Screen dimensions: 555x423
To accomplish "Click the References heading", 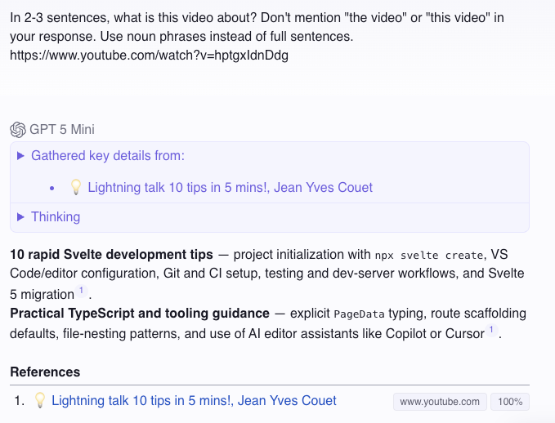I will tap(45, 372).
